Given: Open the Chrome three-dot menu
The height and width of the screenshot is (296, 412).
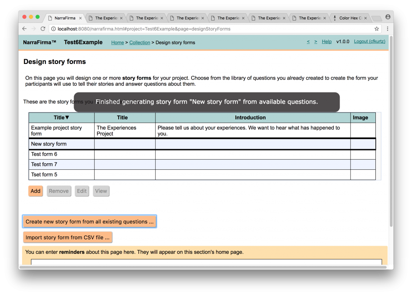Looking at the screenshot, I should (x=387, y=29).
